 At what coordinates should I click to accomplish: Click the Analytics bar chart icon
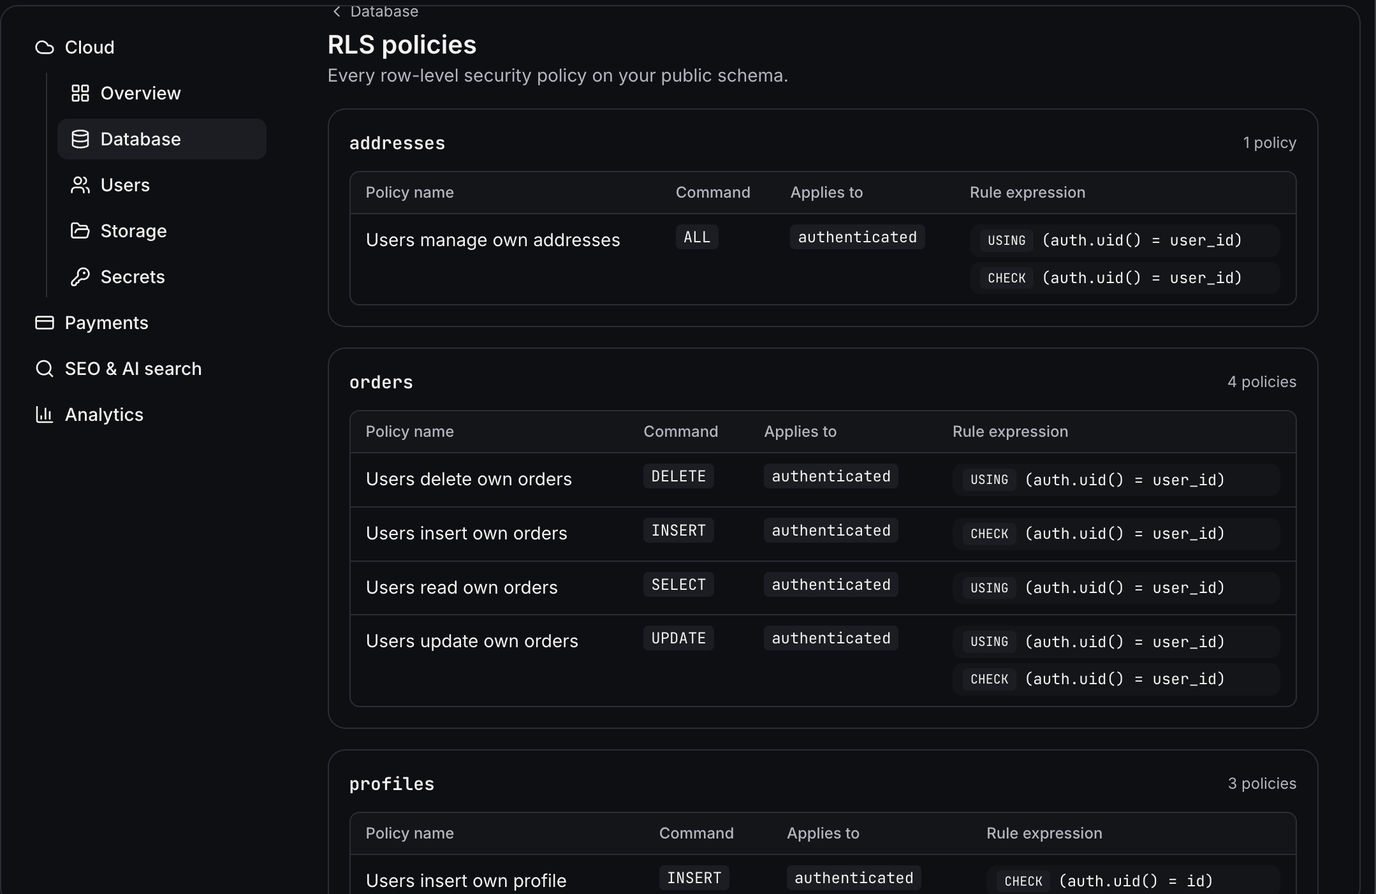[x=45, y=414]
